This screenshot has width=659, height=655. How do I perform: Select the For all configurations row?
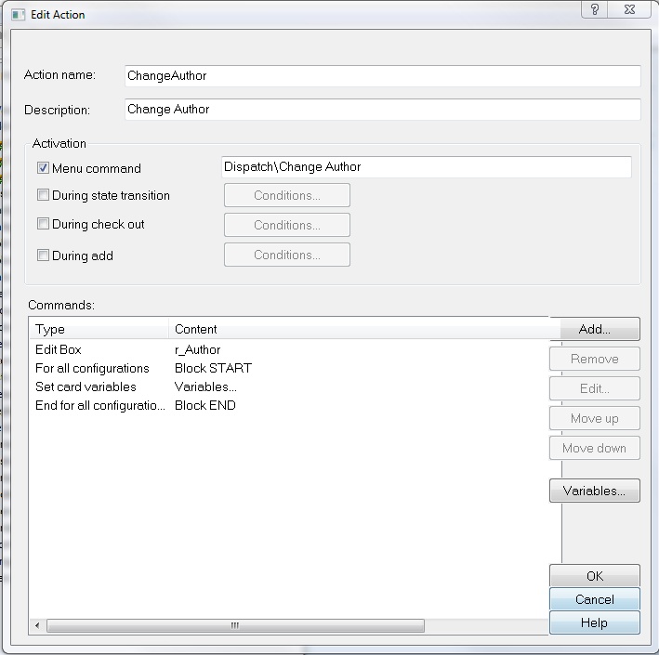coord(288,369)
